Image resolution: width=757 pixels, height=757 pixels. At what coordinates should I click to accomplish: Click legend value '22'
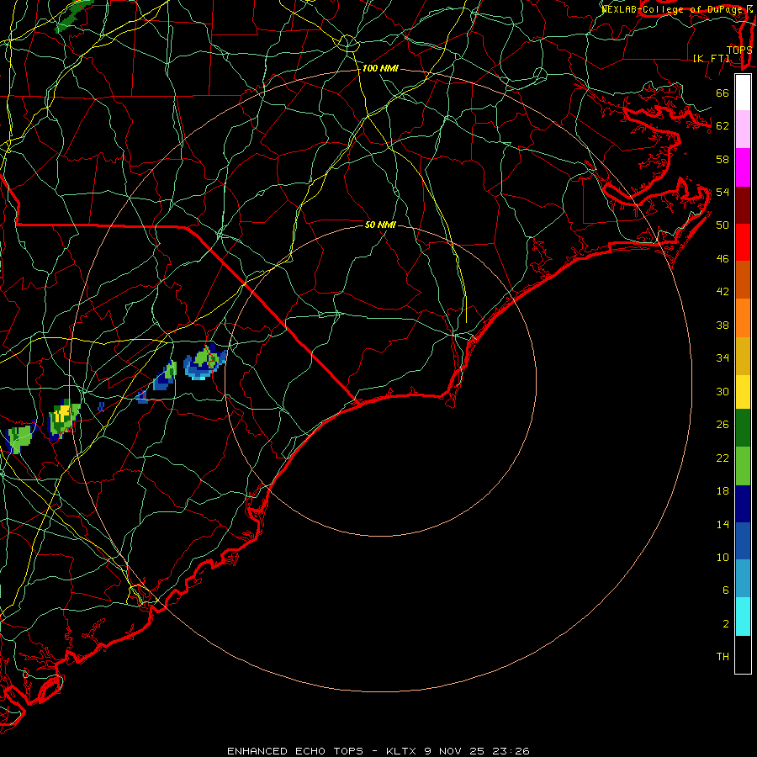[723, 458]
